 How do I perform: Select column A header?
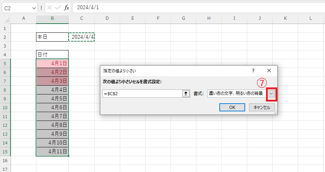[x=23, y=18]
